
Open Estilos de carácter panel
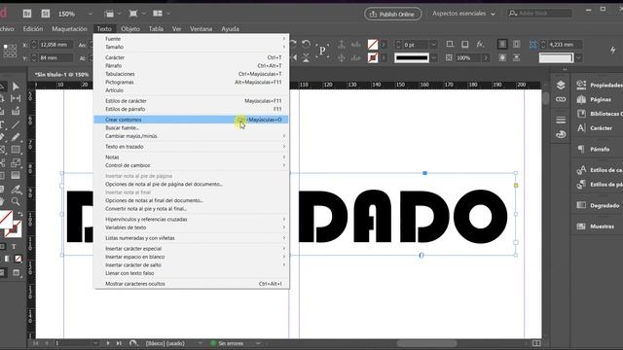600,170
